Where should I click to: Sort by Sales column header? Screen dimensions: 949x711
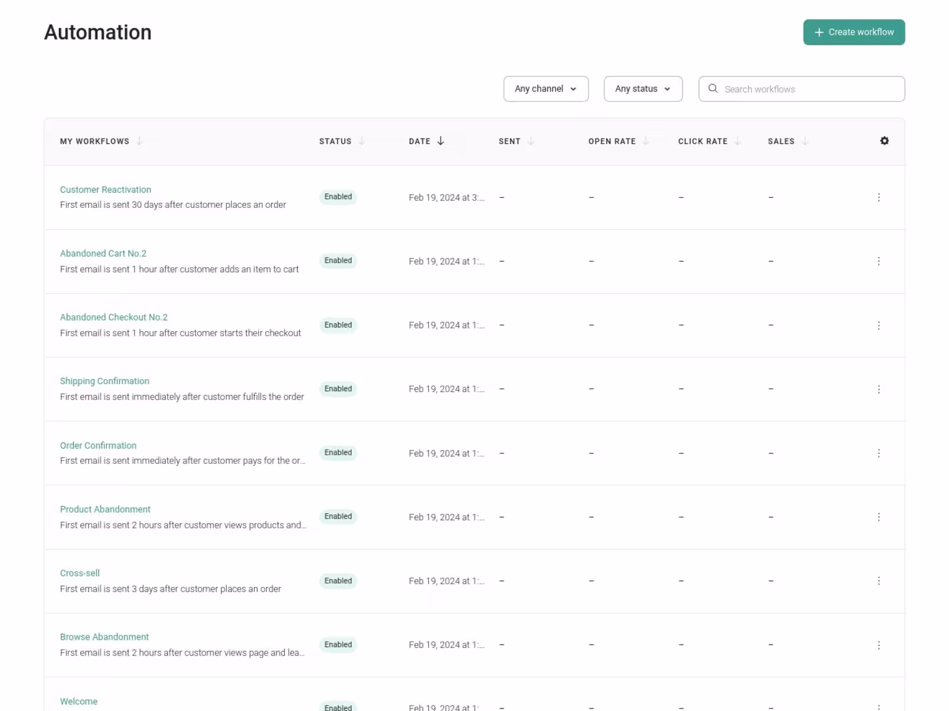(781, 142)
